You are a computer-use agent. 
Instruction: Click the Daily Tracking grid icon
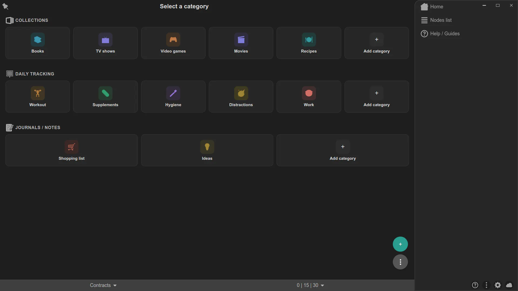(x=9, y=74)
